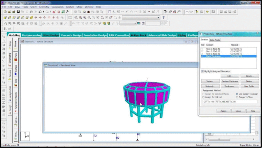Switch to the Beta Angle tab
The width and height of the screenshot is (262, 148).
tap(215, 40)
